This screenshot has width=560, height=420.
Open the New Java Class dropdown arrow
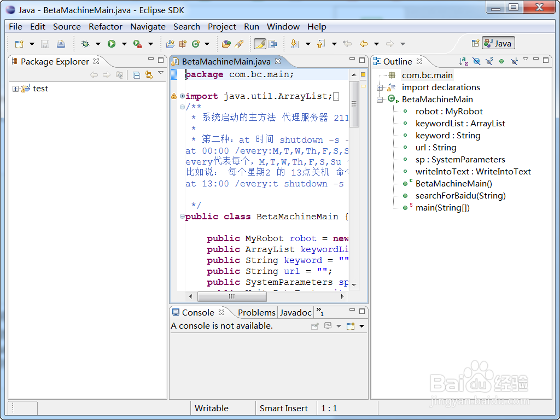coord(207,44)
